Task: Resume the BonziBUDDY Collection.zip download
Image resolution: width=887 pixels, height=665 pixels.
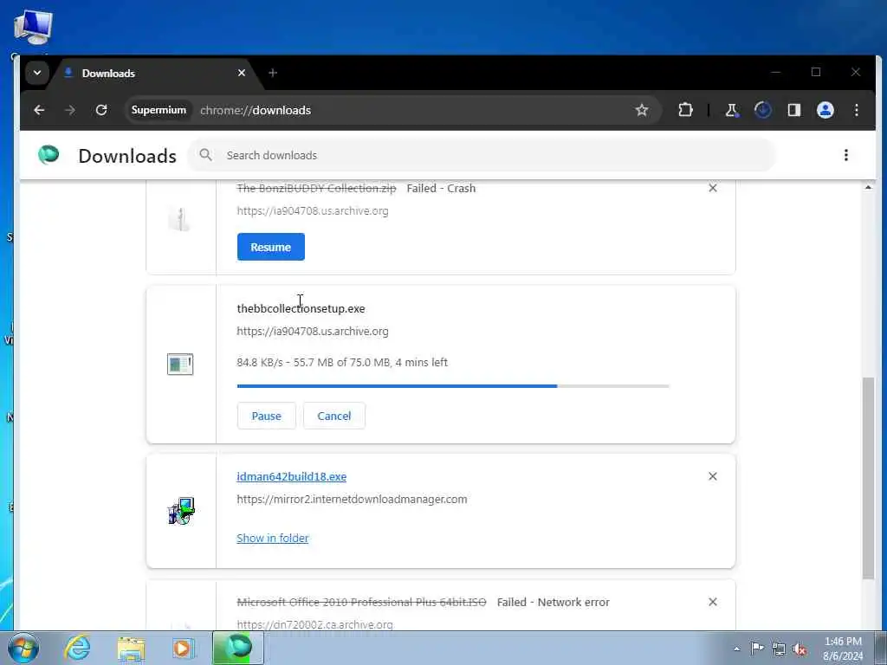Action: (x=271, y=247)
